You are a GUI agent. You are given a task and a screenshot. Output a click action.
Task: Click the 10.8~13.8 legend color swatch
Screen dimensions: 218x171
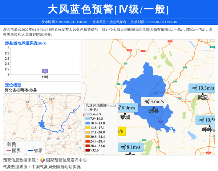88,123
